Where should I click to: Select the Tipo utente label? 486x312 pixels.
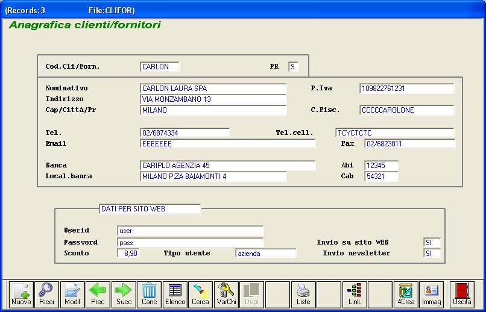coord(187,253)
